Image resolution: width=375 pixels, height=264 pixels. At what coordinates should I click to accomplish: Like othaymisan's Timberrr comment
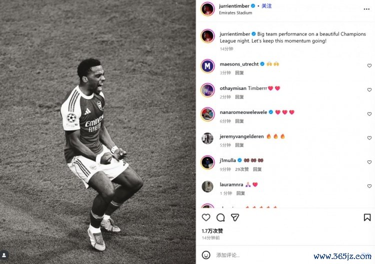point(369,90)
